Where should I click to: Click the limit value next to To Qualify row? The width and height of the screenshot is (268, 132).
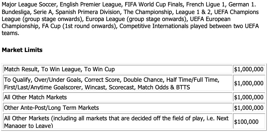pyautogui.click(x=249, y=83)
